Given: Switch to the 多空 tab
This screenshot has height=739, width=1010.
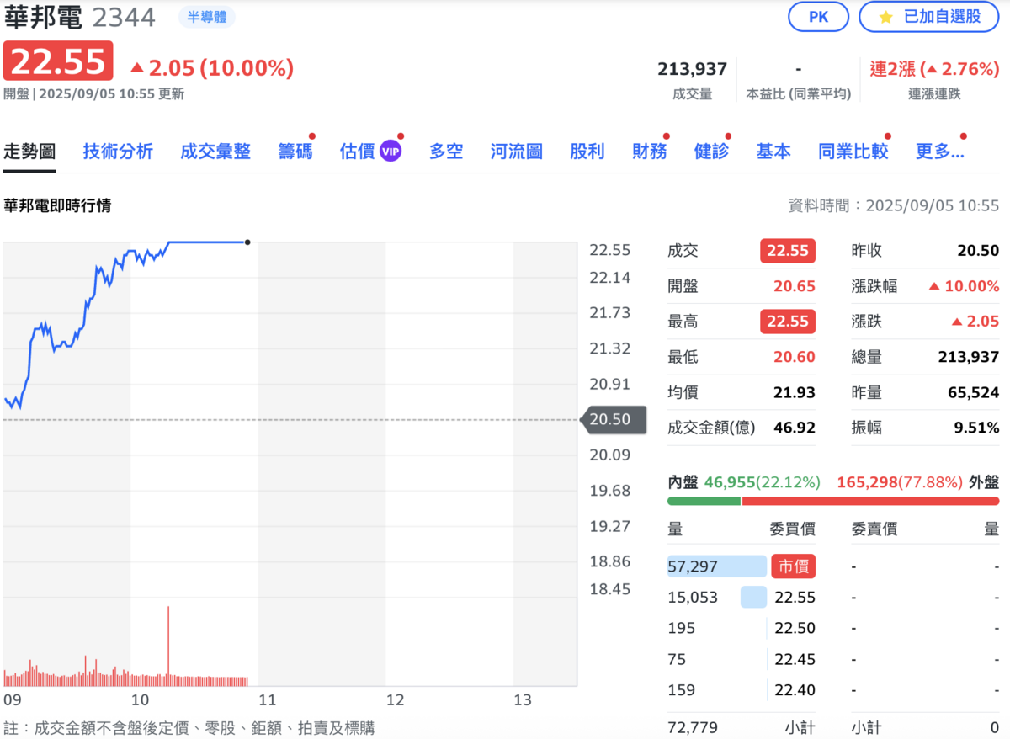Looking at the screenshot, I should (446, 152).
